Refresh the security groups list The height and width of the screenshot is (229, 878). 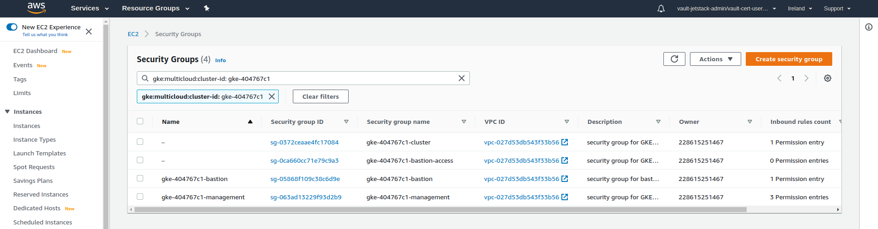pos(674,59)
